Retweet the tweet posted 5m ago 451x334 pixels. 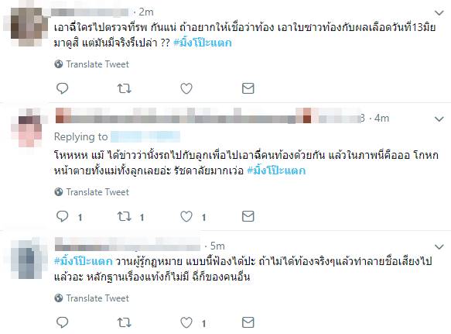click(125, 322)
